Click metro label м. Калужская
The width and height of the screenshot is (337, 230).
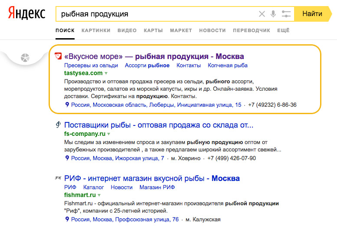(203, 220)
